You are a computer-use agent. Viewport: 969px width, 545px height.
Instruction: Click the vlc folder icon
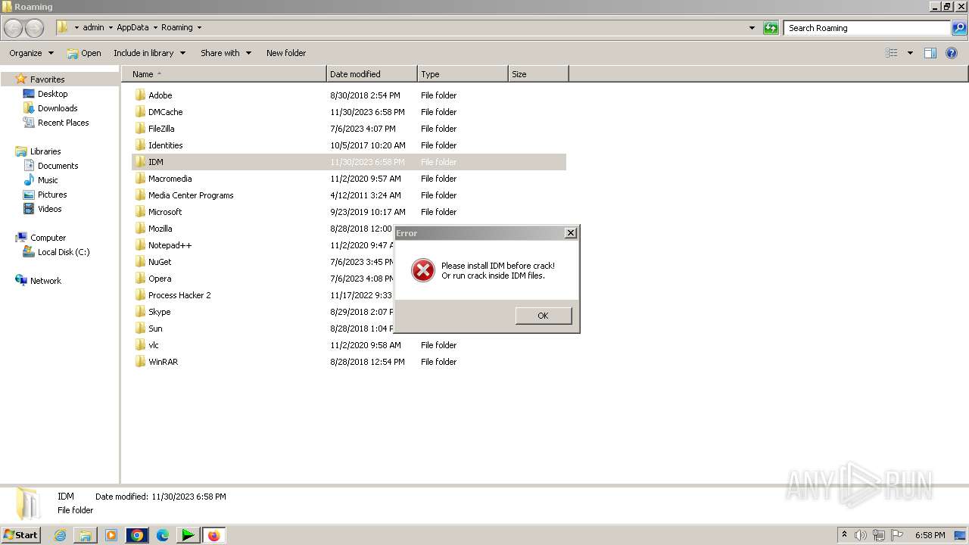pyautogui.click(x=140, y=345)
